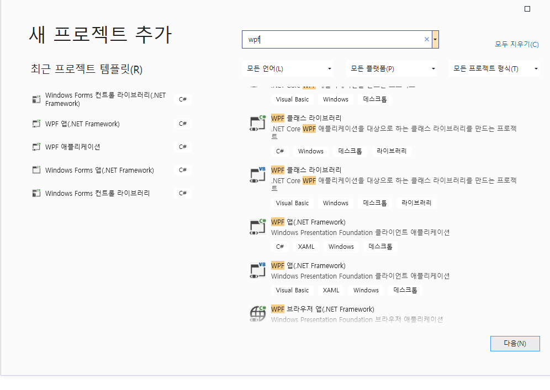Screen dimensions: 550x390
Task: Click WPF 브라우저 앱 globe icon
Action: click(x=257, y=314)
